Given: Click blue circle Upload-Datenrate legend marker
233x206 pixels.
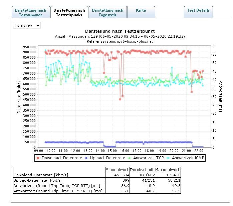Looking at the screenshot, I should (x=86, y=158).
